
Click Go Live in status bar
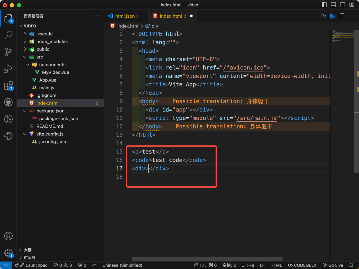pyautogui.click(x=333, y=265)
